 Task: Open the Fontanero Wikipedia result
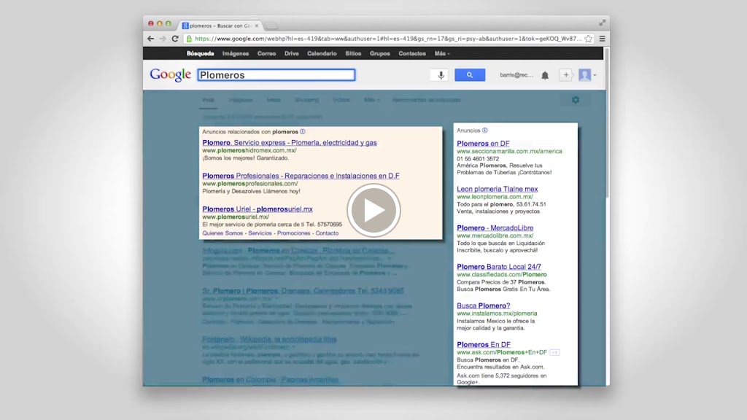point(269,340)
